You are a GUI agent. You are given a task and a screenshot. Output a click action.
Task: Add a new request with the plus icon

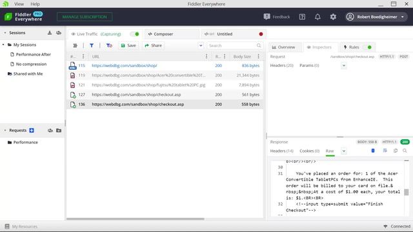click(32, 130)
